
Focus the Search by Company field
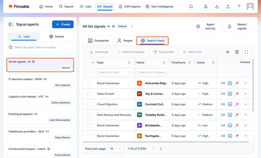point(152,72)
